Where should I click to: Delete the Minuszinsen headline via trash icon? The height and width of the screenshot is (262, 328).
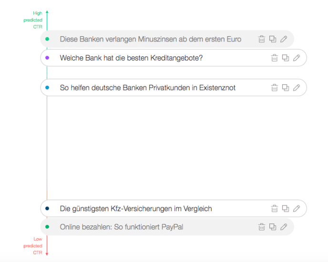pos(261,39)
